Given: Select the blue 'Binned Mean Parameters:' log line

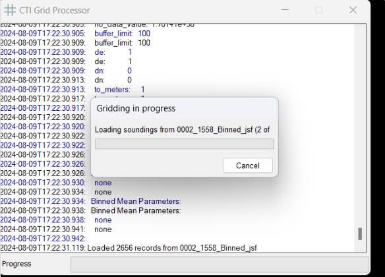Looking at the screenshot, I should coord(90,201).
